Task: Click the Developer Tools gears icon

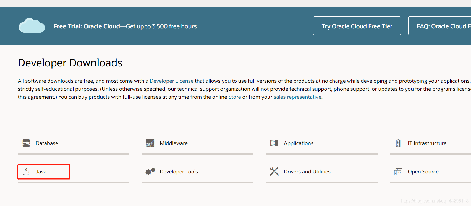Action: tap(150, 172)
